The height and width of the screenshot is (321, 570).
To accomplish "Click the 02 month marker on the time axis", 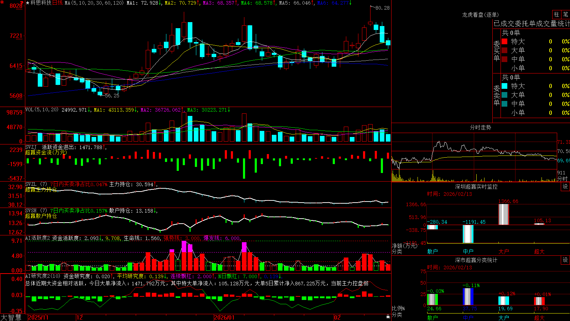I will point(337,317).
